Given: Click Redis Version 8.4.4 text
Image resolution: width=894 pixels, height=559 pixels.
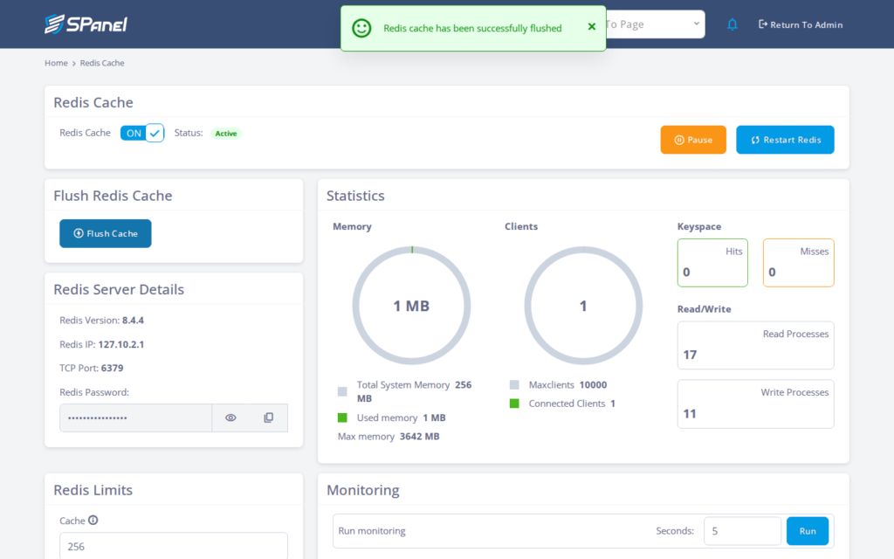Looking at the screenshot, I should [101, 320].
